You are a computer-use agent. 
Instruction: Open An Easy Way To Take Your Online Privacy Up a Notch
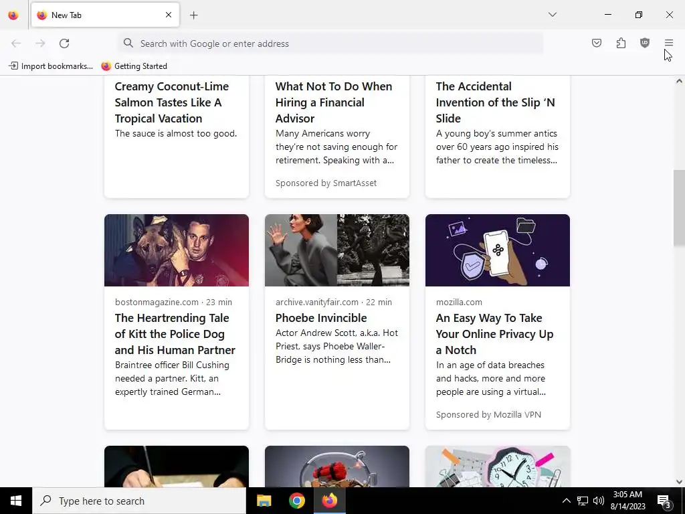[x=494, y=334]
